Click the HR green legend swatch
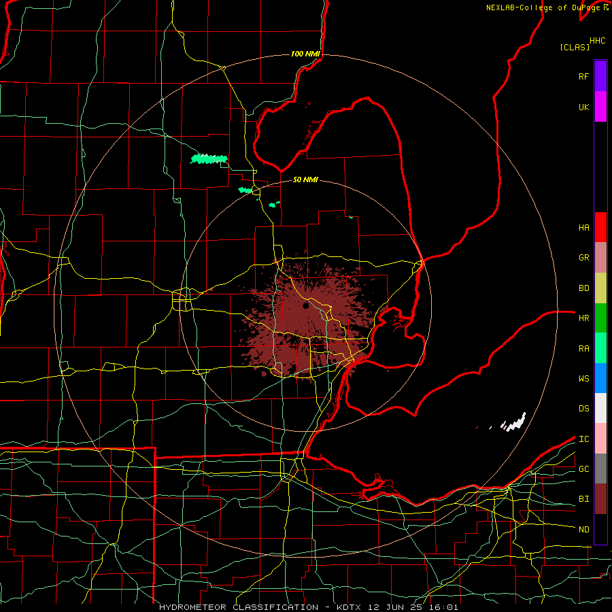The width and height of the screenshot is (612, 612). pyautogui.click(x=600, y=318)
